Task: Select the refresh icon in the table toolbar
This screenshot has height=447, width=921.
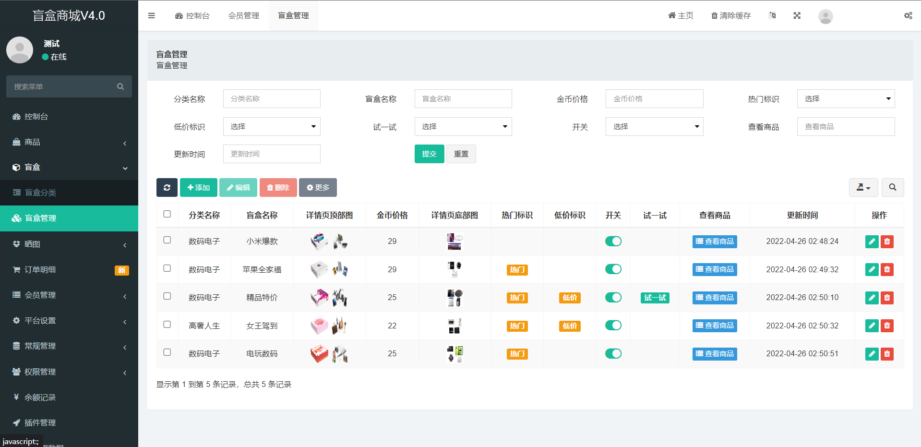Action: coord(167,187)
